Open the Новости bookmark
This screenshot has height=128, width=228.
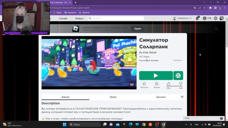(84, 13)
